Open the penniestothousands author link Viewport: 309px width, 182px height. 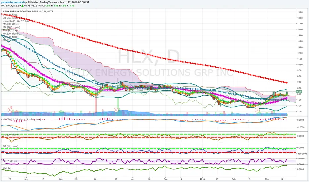(13, 2)
